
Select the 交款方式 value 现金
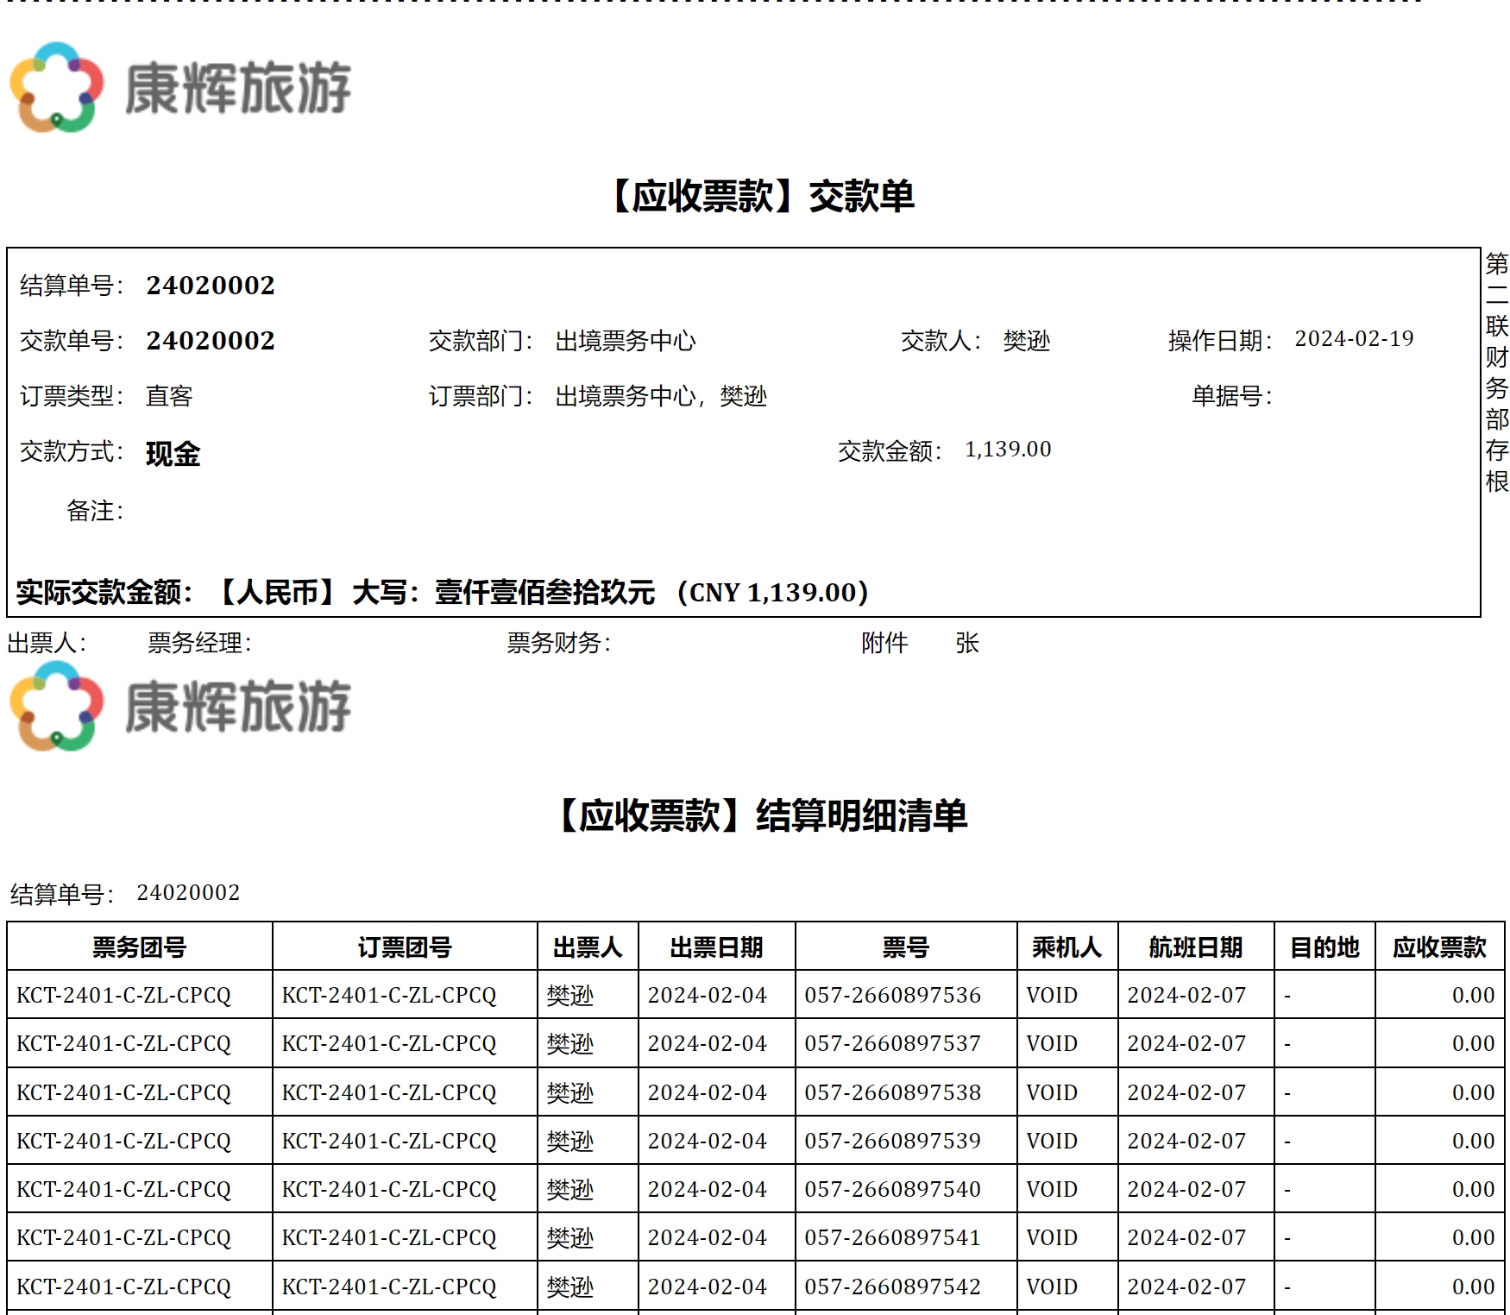173,454
